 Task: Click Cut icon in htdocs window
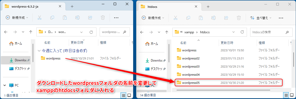pyautogui.click(x=175, y=18)
